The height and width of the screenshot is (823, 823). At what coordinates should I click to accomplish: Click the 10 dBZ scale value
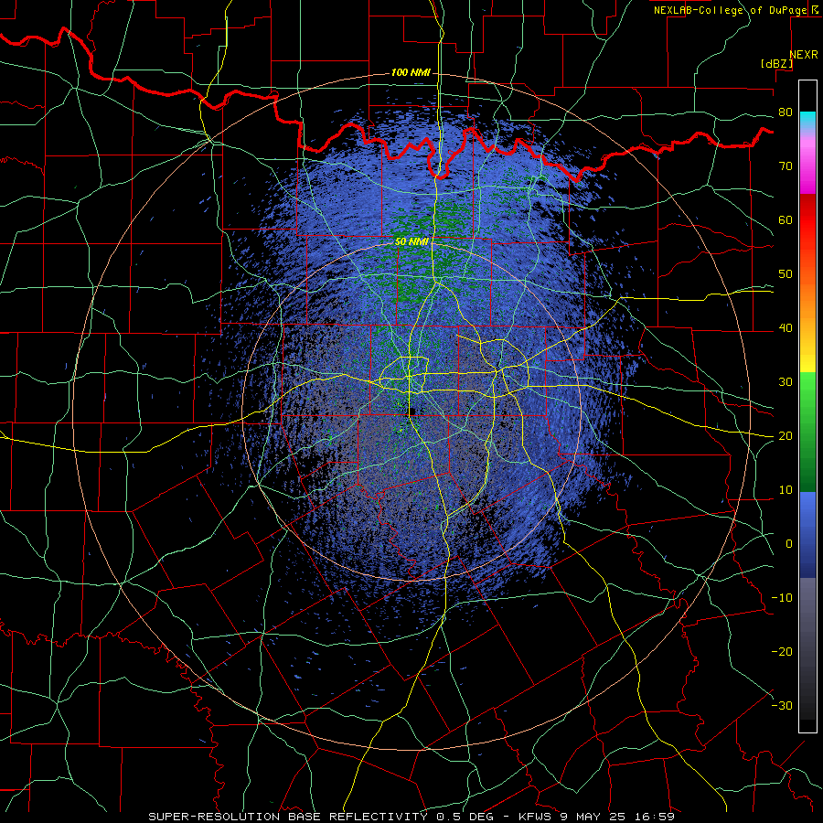click(786, 490)
